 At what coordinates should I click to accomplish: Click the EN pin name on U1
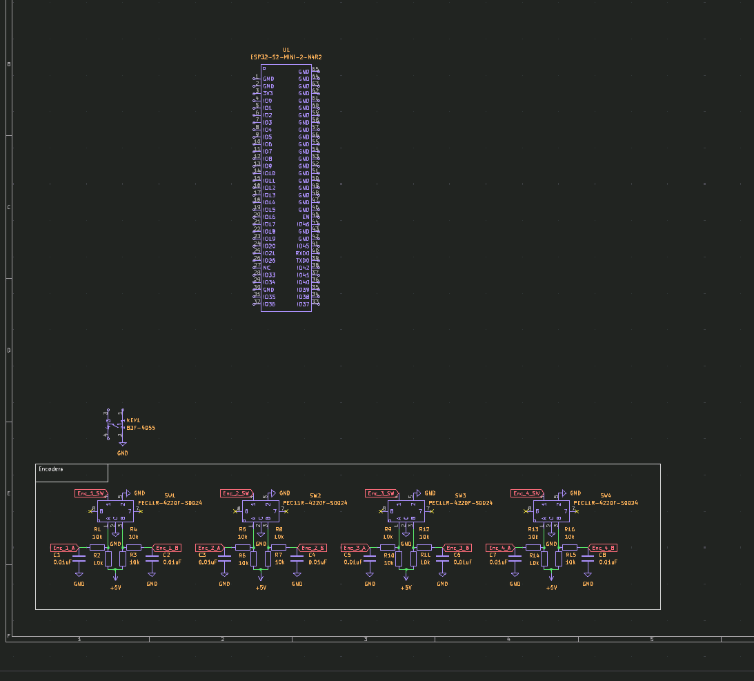pos(306,217)
